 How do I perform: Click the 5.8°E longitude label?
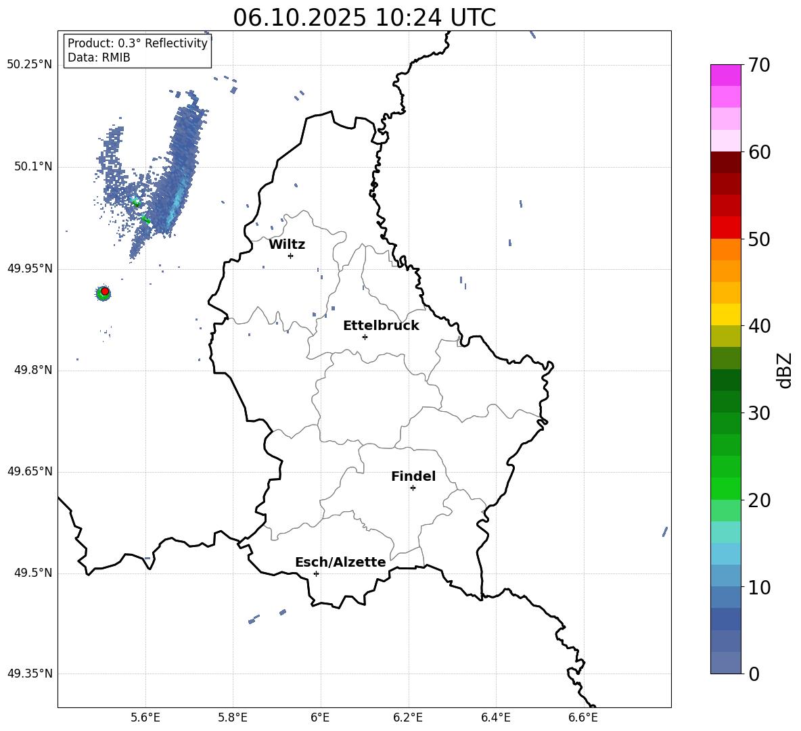(x=233, y=717)
